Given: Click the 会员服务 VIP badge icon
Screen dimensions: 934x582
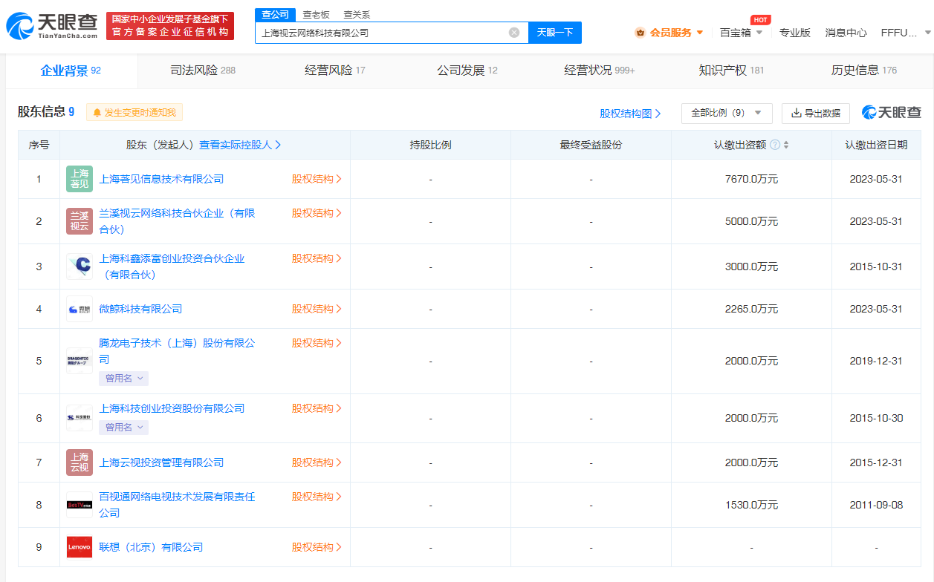Looking at the screenshot, I should pos(640,33).
